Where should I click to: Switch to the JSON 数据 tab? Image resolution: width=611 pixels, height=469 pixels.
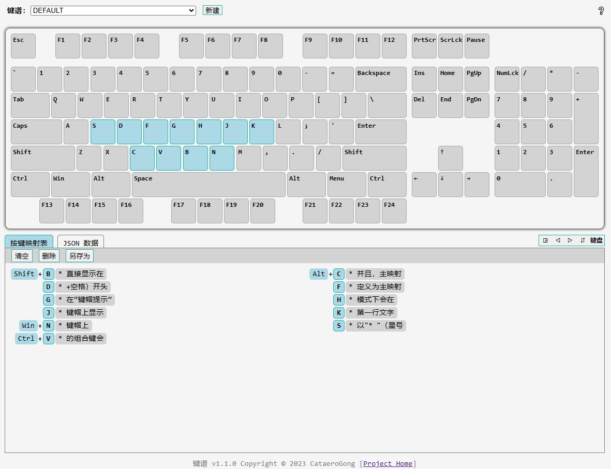pyautogui.click(x=81, y=243)
